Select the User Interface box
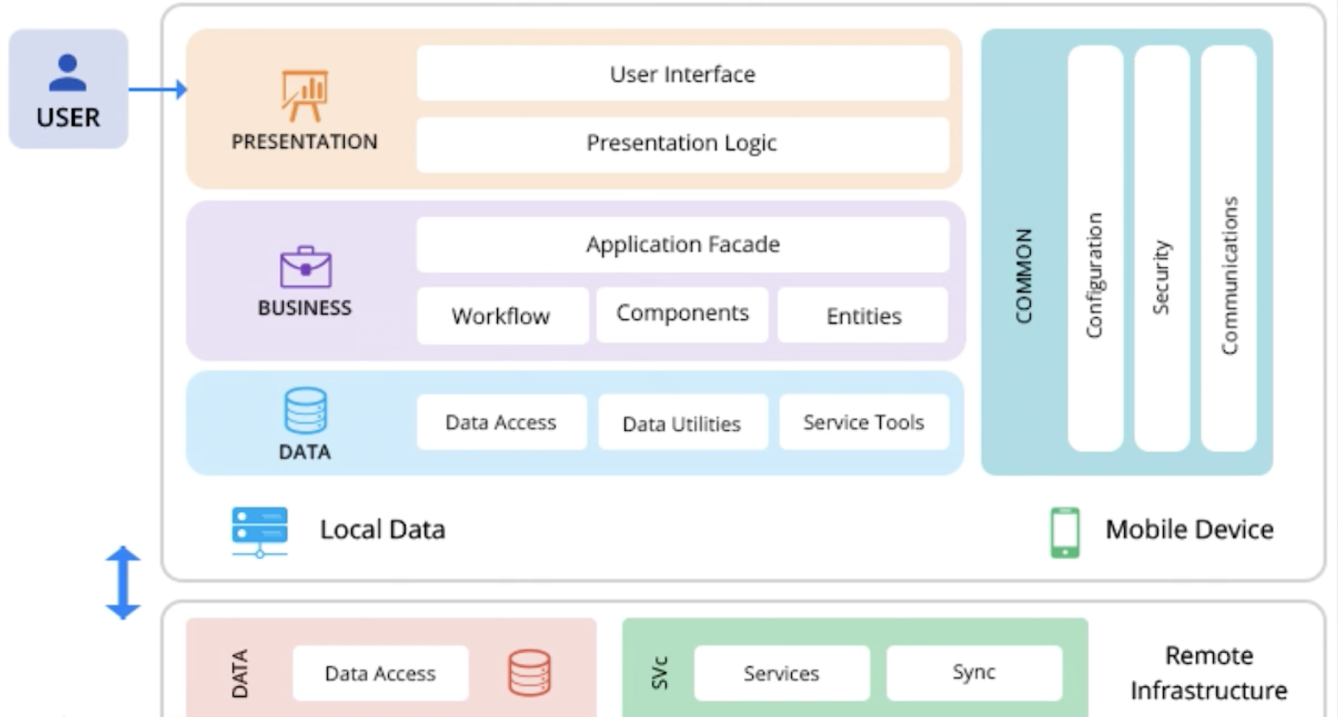The width and height of the screenshot is (1338, 717). pos(683,74)
